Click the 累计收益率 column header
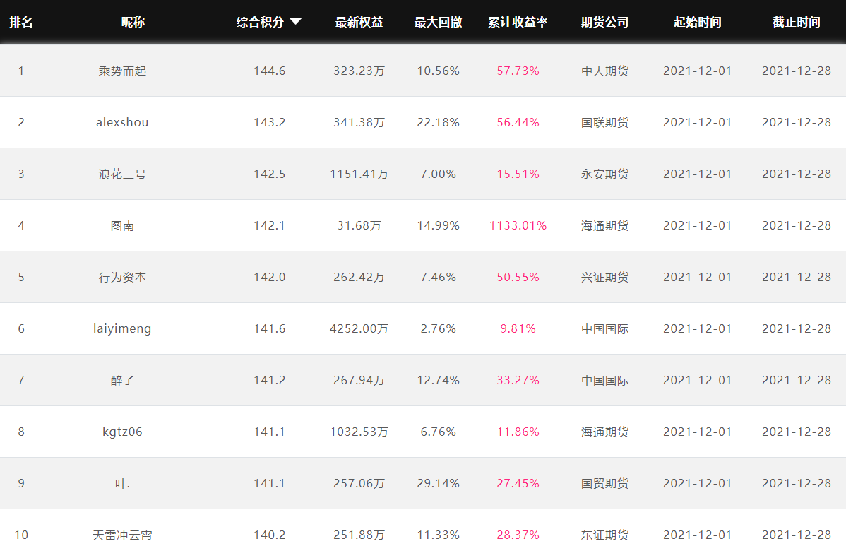This screenshot has width=846, height=558. 518,22
